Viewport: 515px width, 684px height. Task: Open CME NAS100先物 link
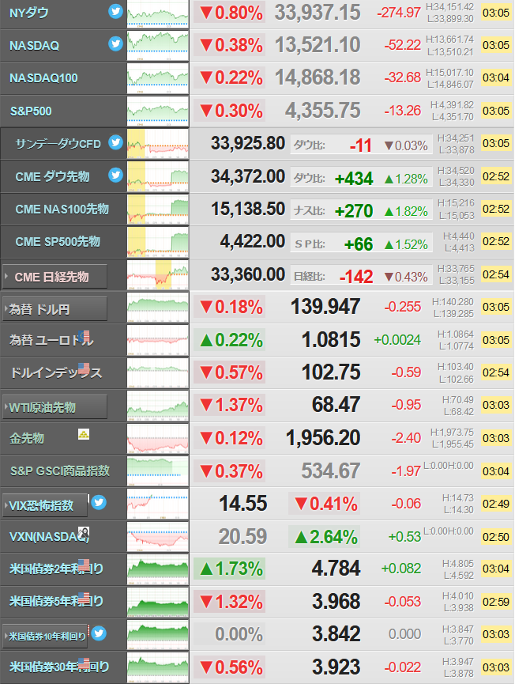62,210
